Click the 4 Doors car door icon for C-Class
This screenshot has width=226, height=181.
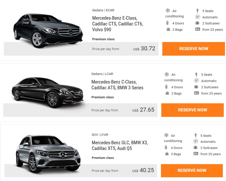[x=166, y=87]
